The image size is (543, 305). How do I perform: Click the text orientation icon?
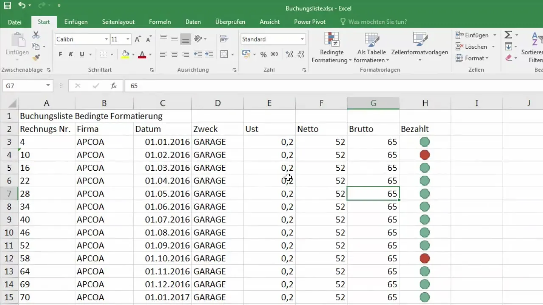198,39
